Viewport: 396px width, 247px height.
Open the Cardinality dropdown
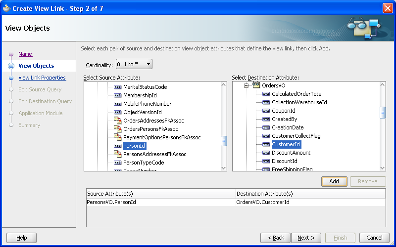pyautogui.click(x=134, y=64)
